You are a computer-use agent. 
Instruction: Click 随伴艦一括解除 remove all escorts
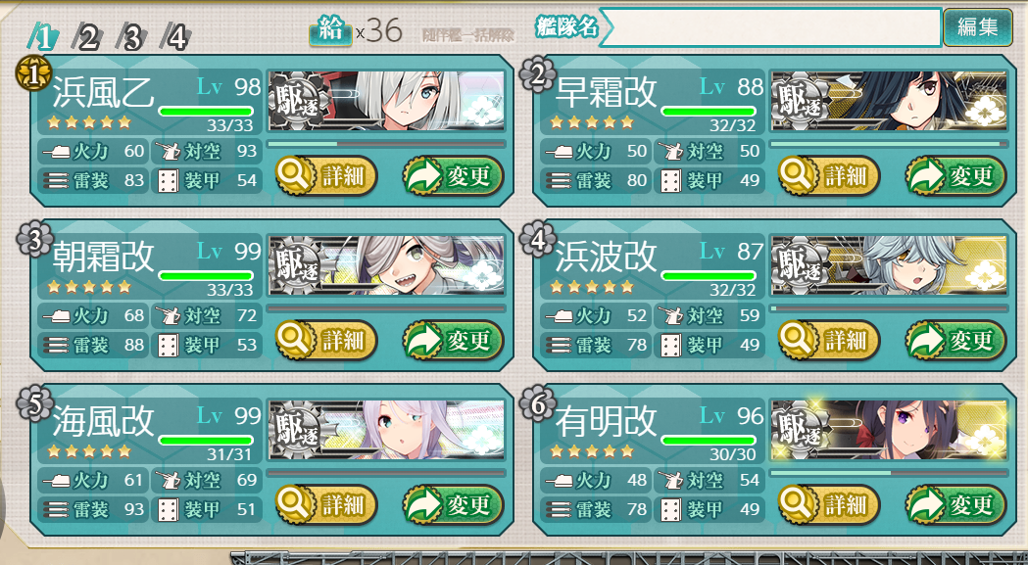(x=467, y=34)
